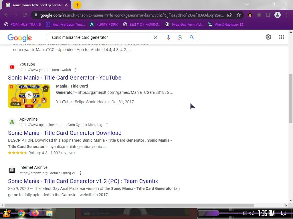293x219 pixels.
Task: Click the youtube.com › watch URL text
Action: point(45,70)
